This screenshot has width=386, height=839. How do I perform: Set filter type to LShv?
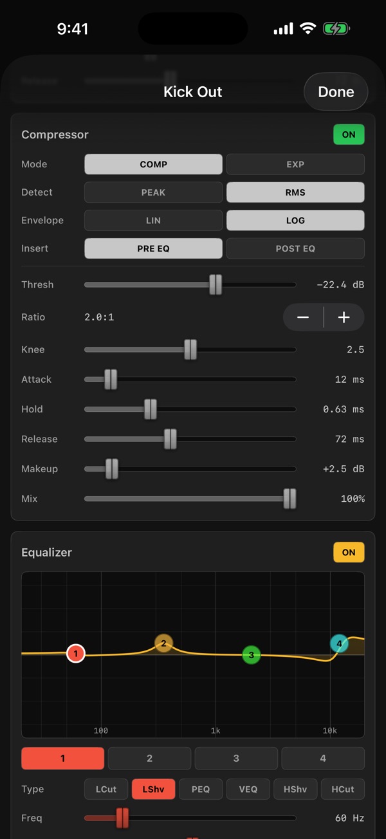coord(154,789)
